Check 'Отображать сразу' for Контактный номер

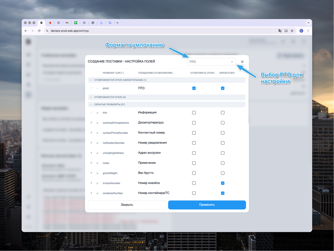point(194,133)
